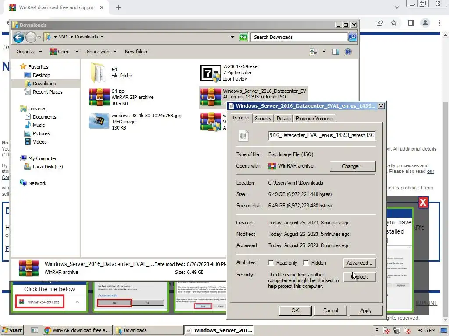Select the Windows Server 2016 ISO file icon
Image resolution: width=449 pixels, height=336 pixels.
click(210, 97)
